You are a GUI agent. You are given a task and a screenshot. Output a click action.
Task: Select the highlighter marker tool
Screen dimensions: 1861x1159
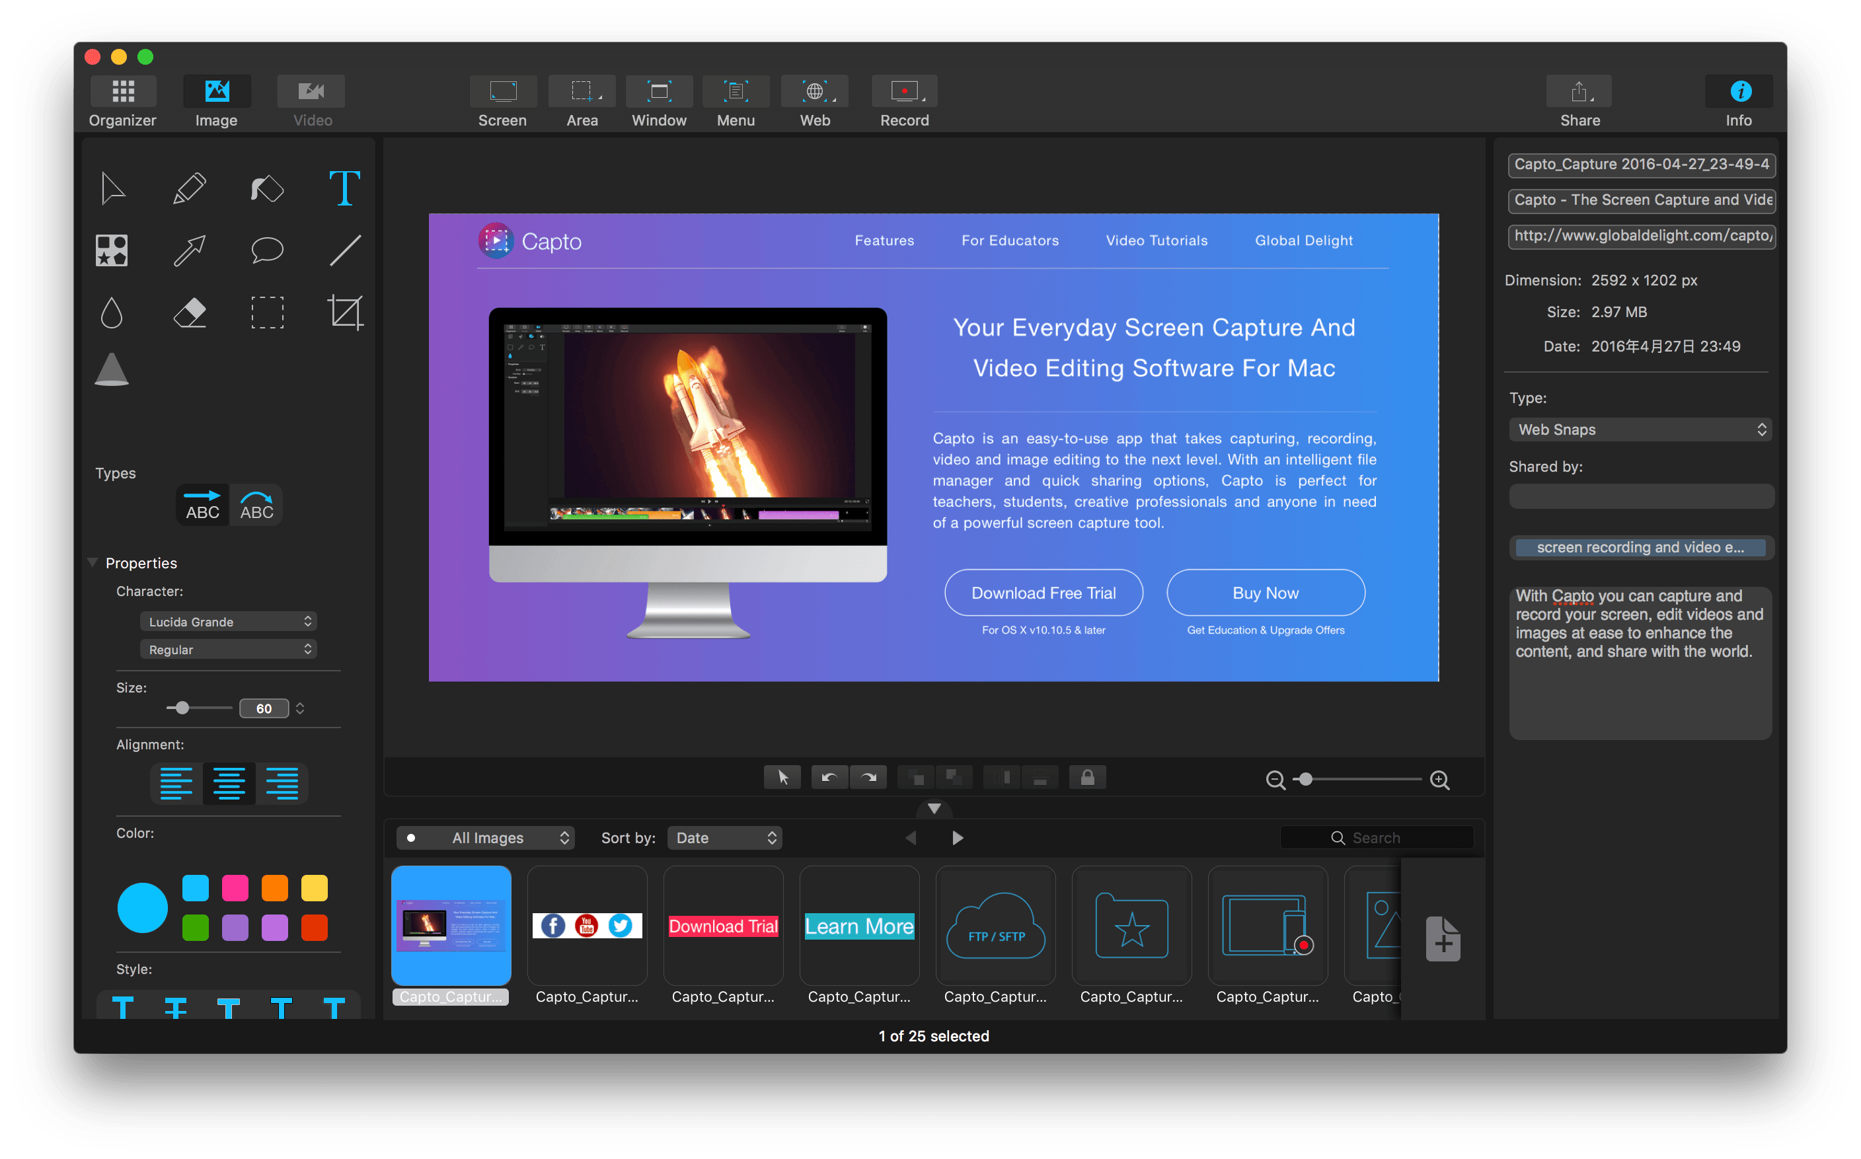(x=267, y=188)
